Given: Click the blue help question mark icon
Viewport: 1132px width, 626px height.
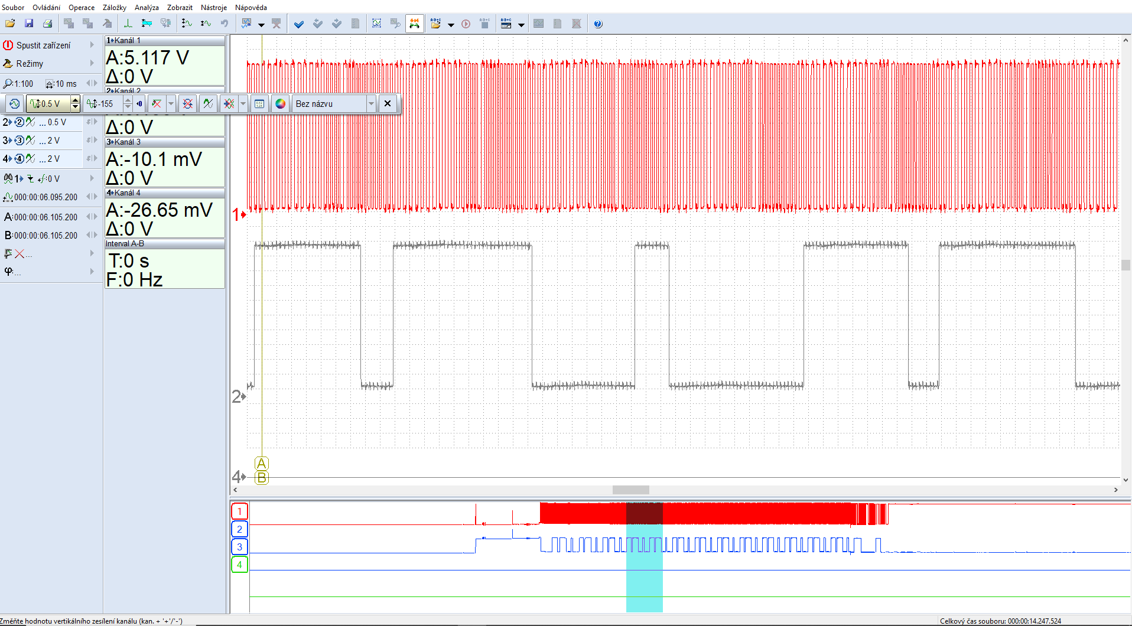Looking at the screenshot, I should (x=598, y=24).
